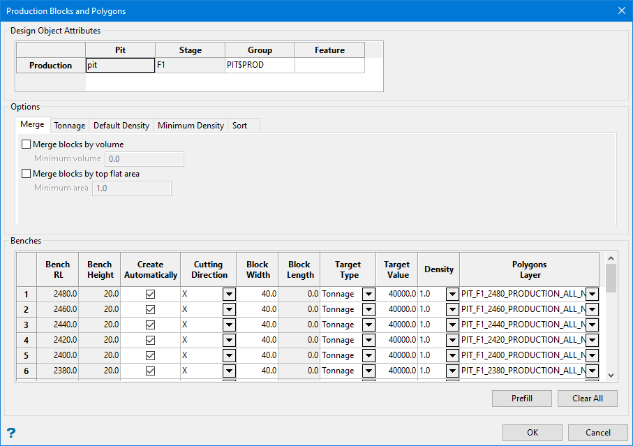633x446 pixels.
Task: Toggle Create Automatically for bench row 4
Action: point(150,340)
